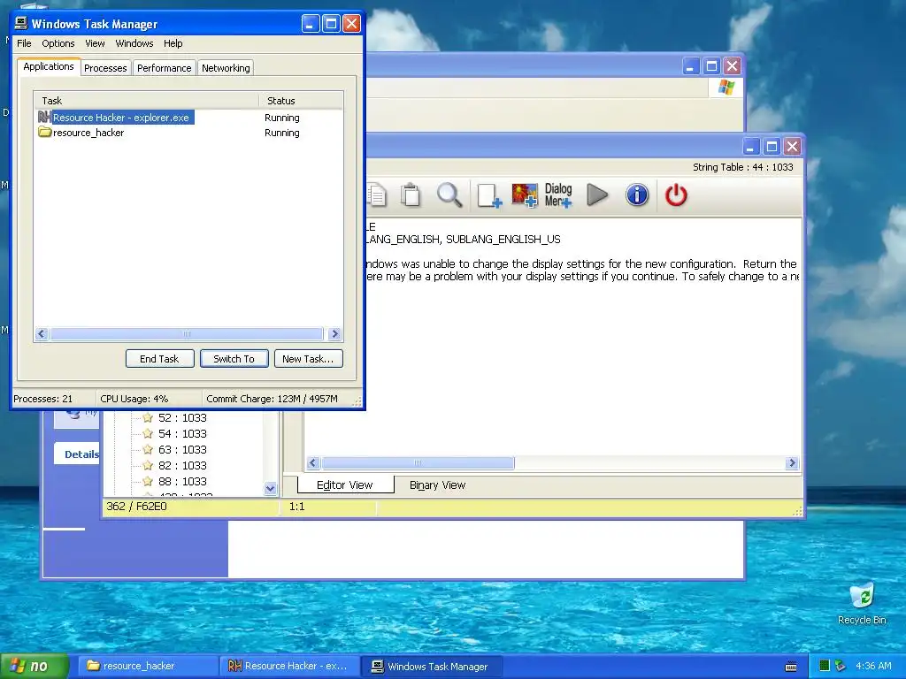Click the green CPU usage tray icon
This screenshot has width=906, height=679.
[x=825, y=666]
